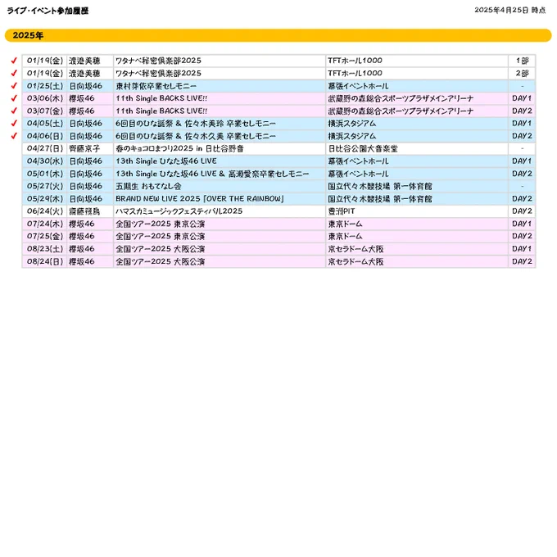
Task: Select the 齊藤京子 artist cell
Action: (90, 148)
